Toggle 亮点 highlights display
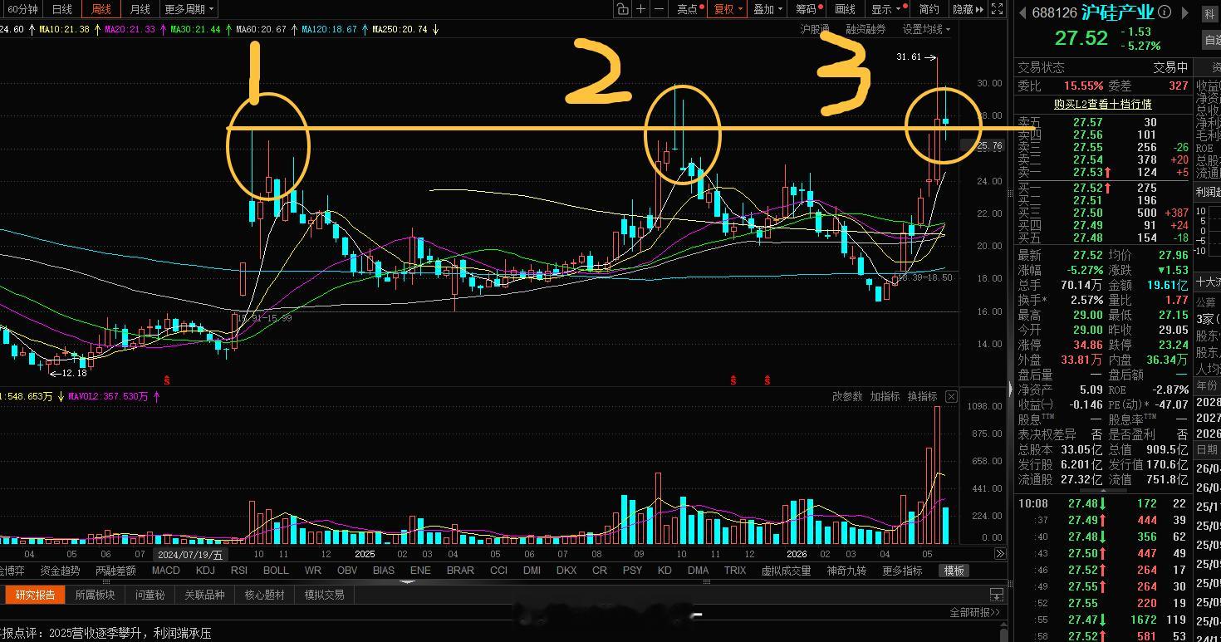1221x642 pixels. [690, 9]
